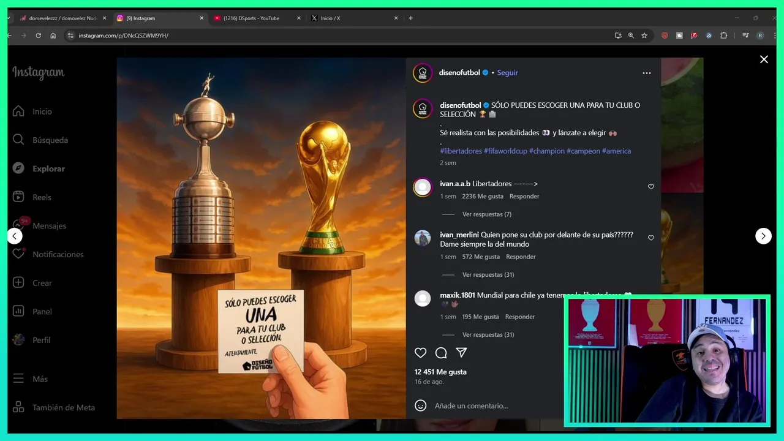Go to browser home page
Viewport: 784px width, 441px height.
coord(53,36)
